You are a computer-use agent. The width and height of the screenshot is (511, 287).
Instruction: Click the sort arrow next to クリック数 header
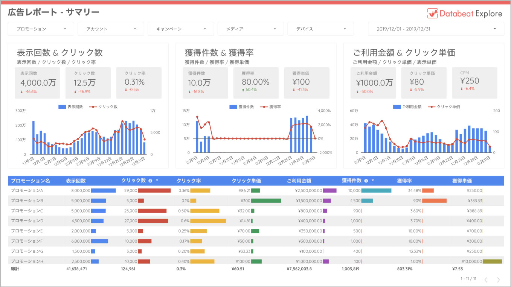tap(157, 181)
